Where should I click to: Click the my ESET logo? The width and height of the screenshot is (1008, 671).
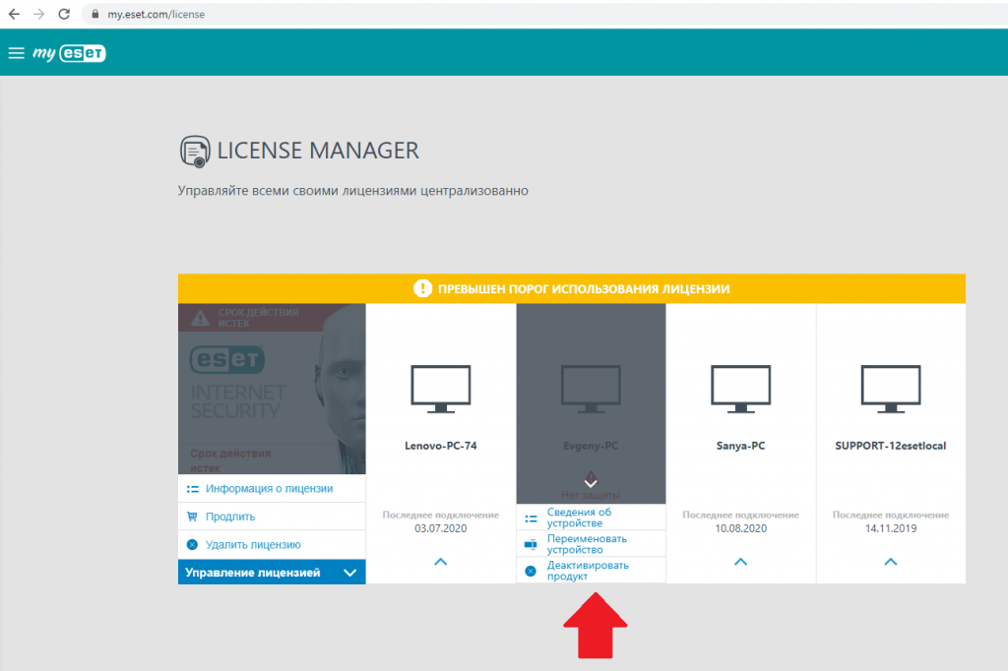click(70, 53)
